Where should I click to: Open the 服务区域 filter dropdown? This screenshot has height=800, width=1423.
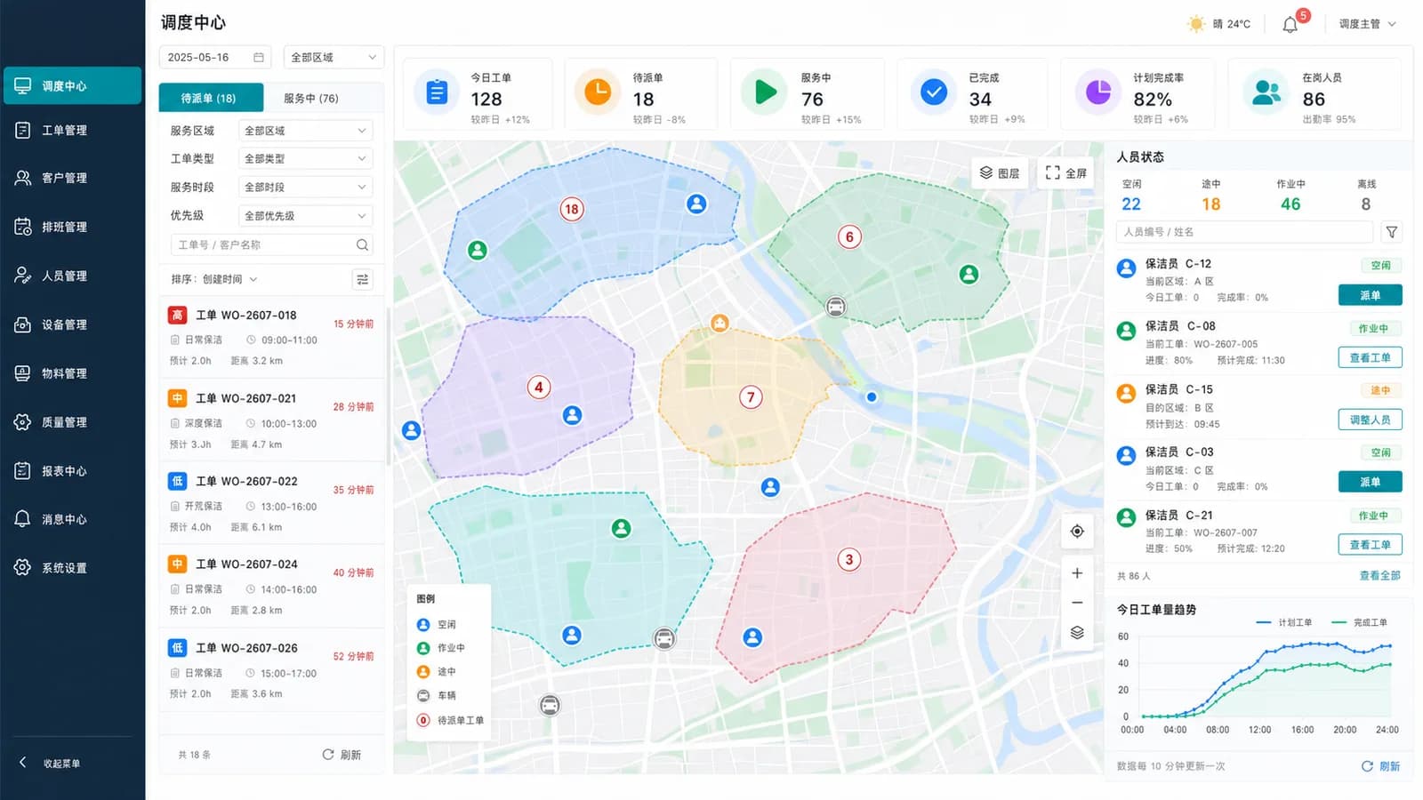tap(305, 131)
